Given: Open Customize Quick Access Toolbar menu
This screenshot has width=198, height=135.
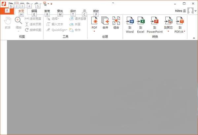Looking at the screenshot, I should (x=51, y=4).
